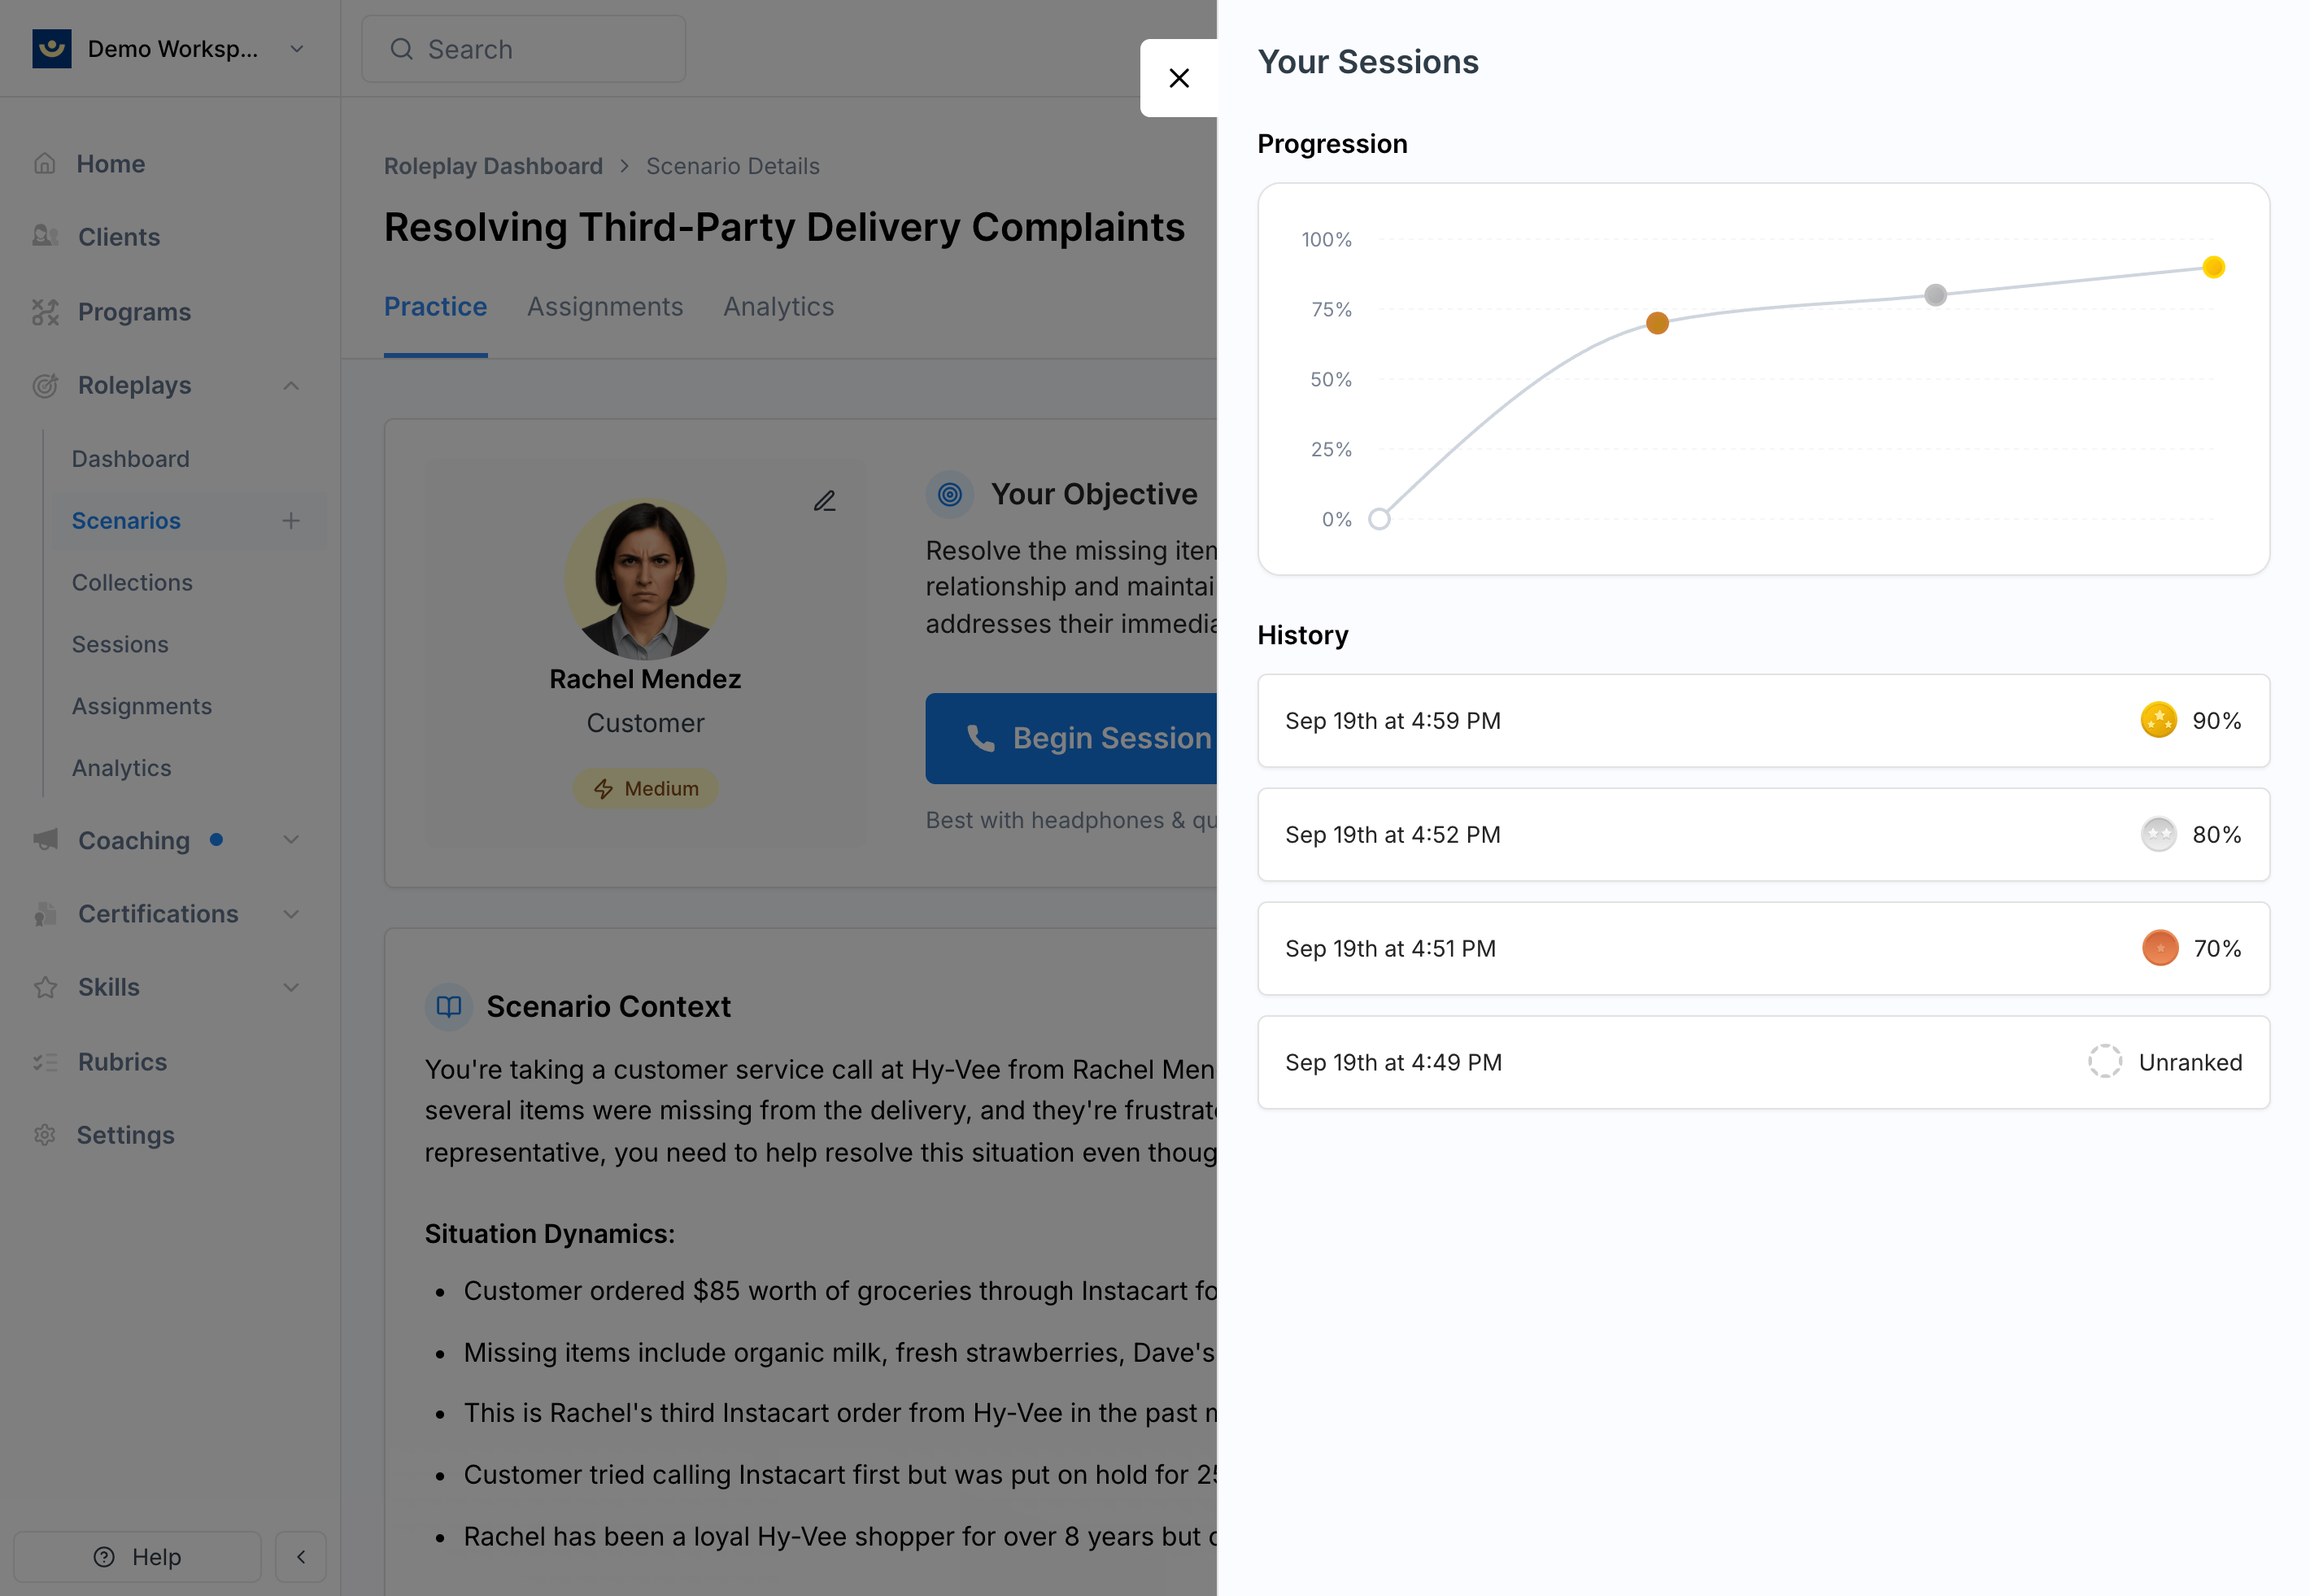Click the dashed Unranked circle icon

[2105, 1061]
